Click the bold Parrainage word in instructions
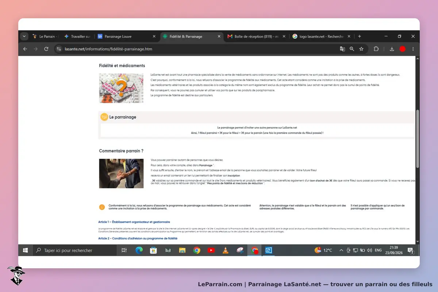The image size is (438, 292). 206,165
